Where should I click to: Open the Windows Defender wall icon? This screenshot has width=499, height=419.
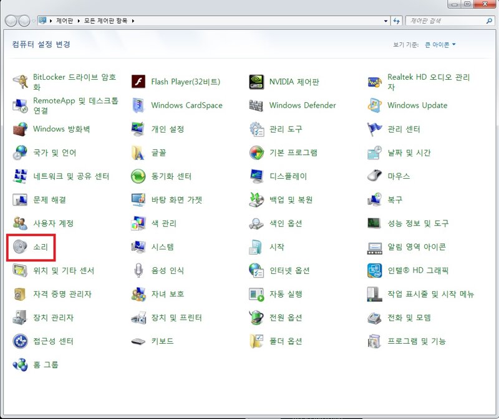coord(256,105)
